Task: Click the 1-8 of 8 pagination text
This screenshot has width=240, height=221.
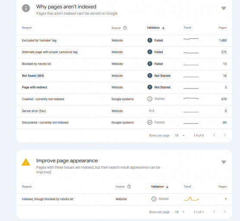Action: point(199,136)
